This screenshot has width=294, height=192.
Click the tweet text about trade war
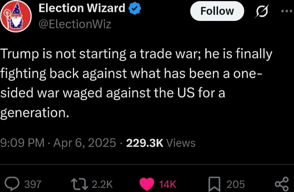[x=136, y=83]
